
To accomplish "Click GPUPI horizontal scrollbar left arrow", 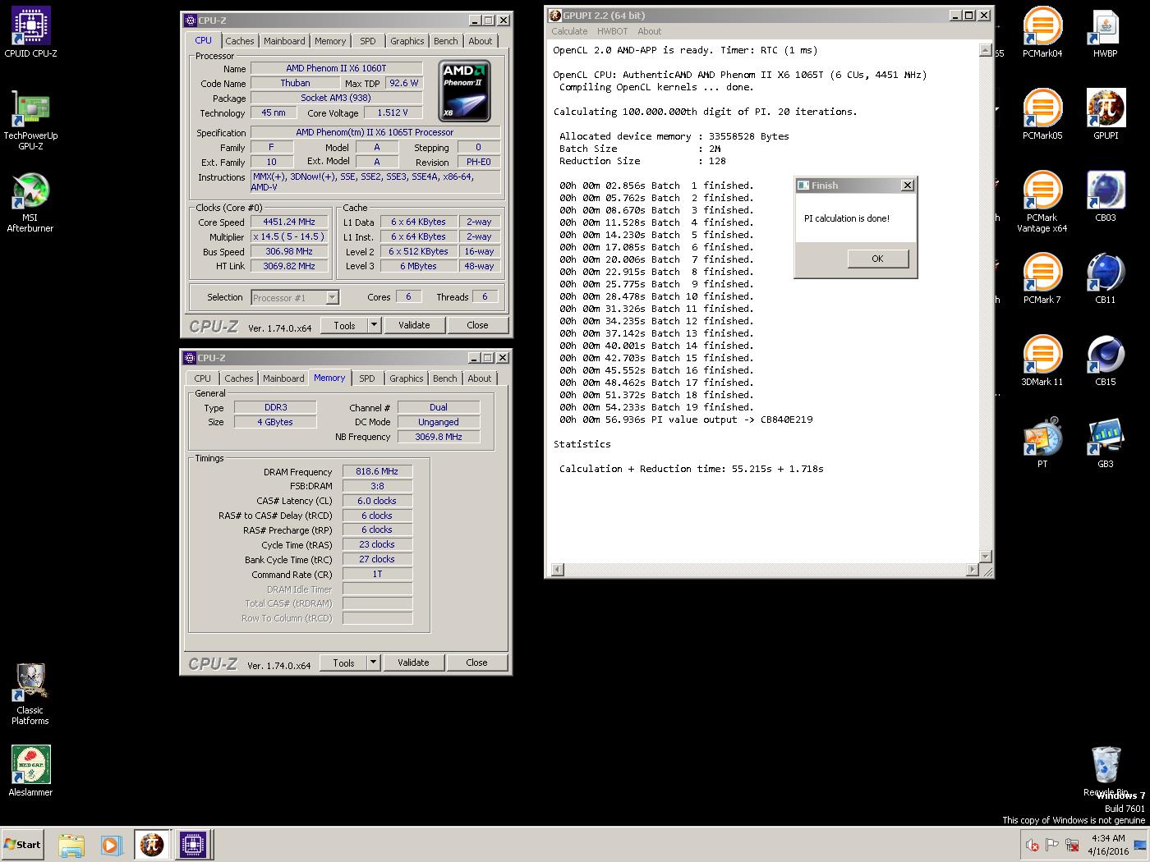I will 556,569.
